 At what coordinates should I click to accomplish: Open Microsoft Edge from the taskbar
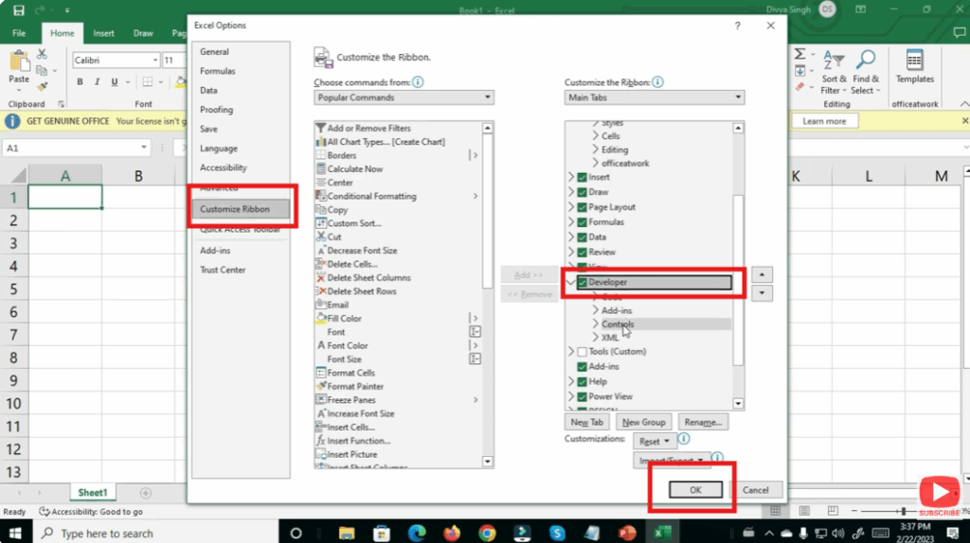(x=417, y=533)
